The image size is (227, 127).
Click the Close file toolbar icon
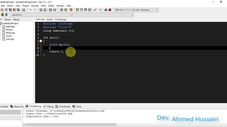pos(14,10)
